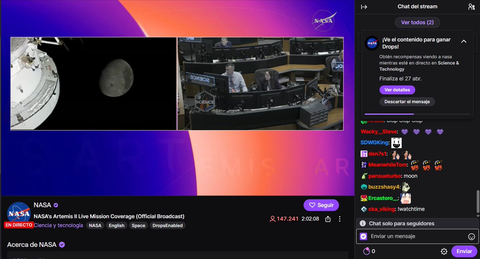
Task: Focus the Enviar un mensaje field
Action: (x=417, y=236)
